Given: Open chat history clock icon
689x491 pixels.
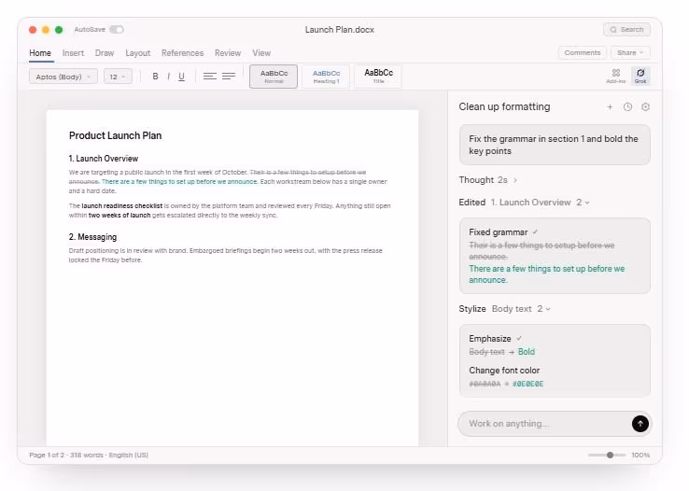Looking at the screenshot, I should [627, 106].
